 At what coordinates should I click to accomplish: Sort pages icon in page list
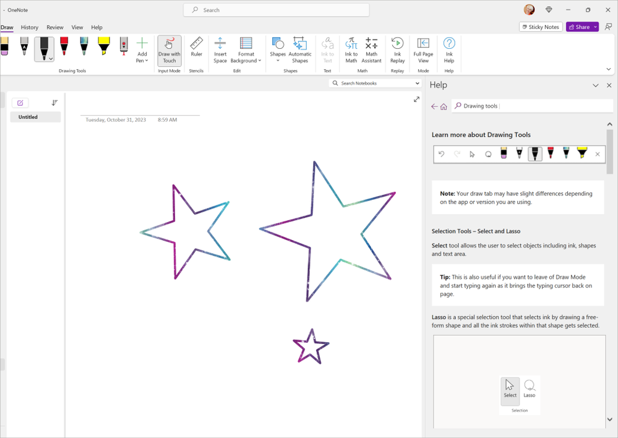(x=54, y=103)
